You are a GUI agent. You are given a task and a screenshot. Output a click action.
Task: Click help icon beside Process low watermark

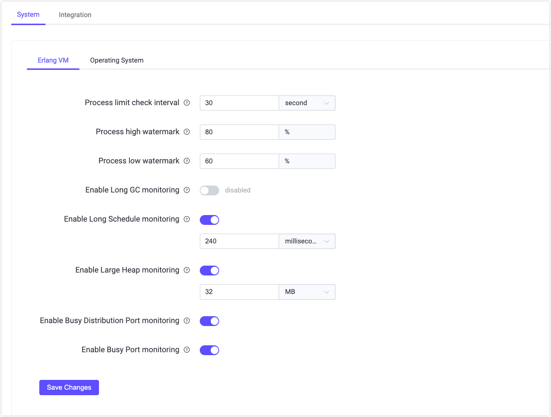pyautogui.click(x=187, y=161)
